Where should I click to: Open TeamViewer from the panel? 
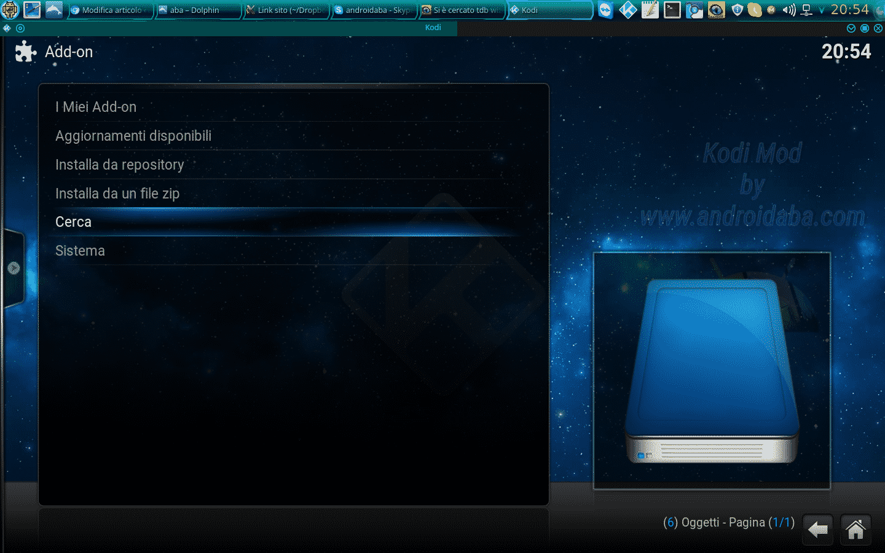(x=605, y=10)
